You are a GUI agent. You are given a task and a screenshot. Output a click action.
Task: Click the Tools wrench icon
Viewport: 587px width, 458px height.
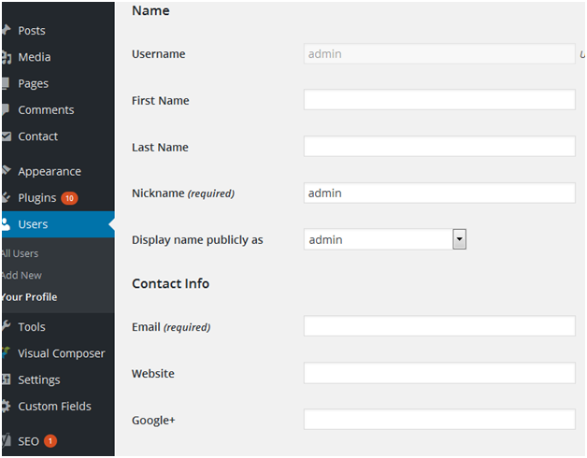[6, 326]
